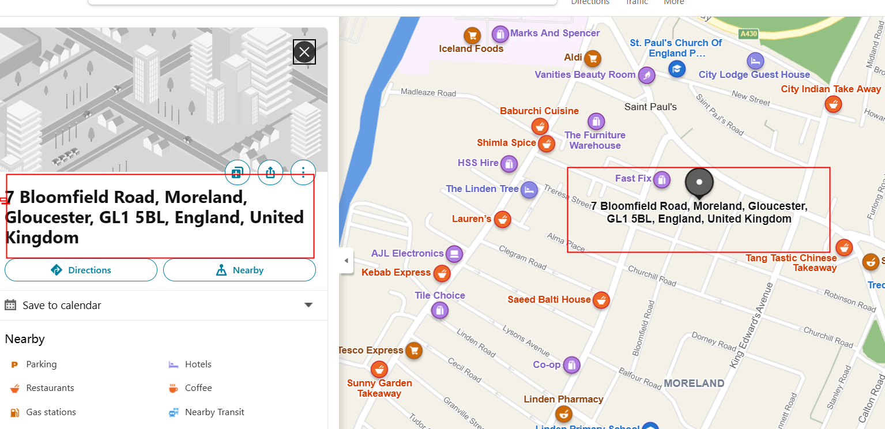This screenshot has width=885, height=429.
Task: Close the location details panel
Action: (304, 52)
